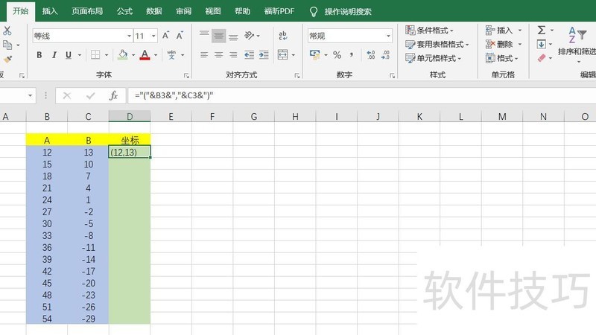Switch to 开始 tab
The image size is (596, 335).
point(21,11)
